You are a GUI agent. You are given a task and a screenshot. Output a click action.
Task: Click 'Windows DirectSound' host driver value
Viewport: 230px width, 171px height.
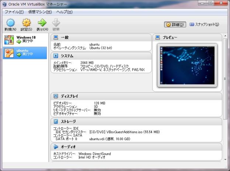click(x=95, y=154)
